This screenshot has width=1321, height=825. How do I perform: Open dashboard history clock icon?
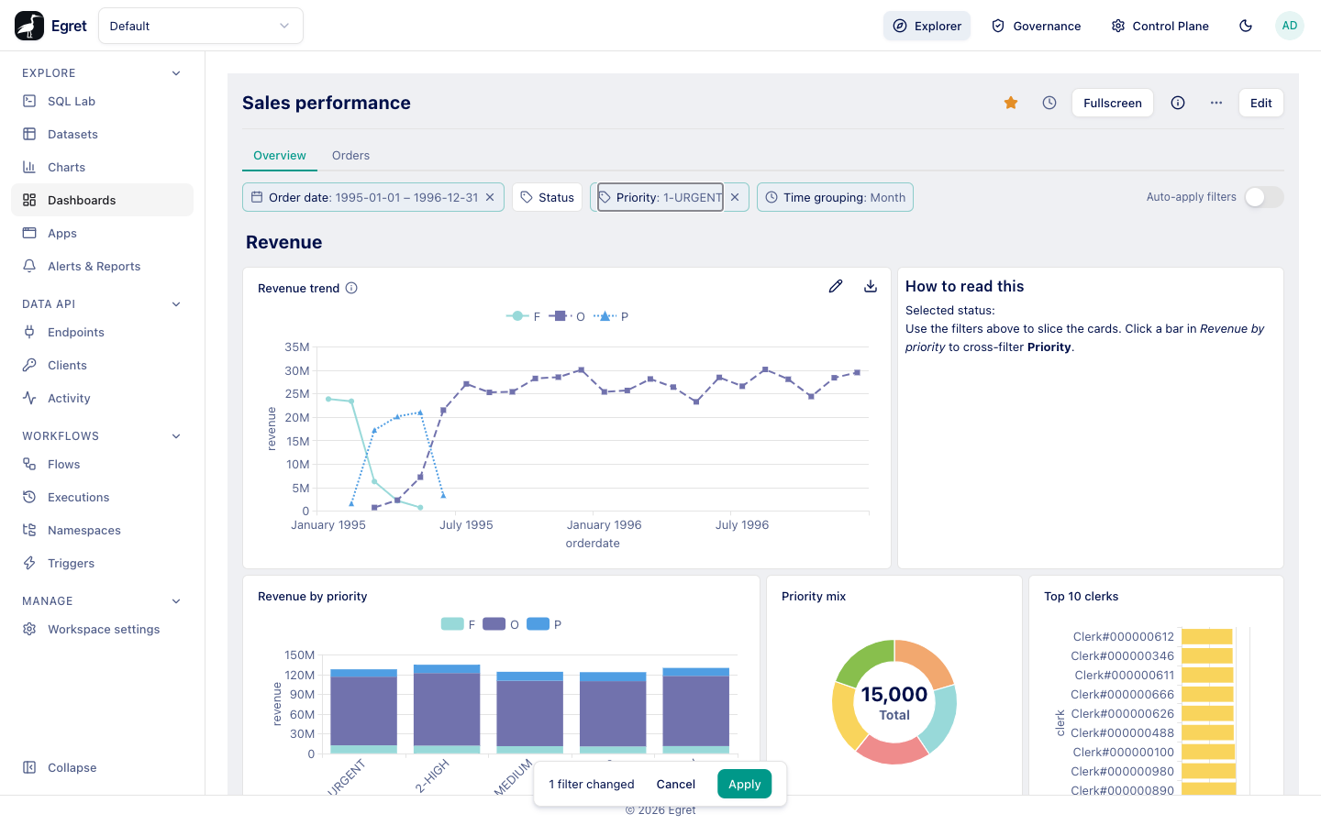[x=1049, y=103]
